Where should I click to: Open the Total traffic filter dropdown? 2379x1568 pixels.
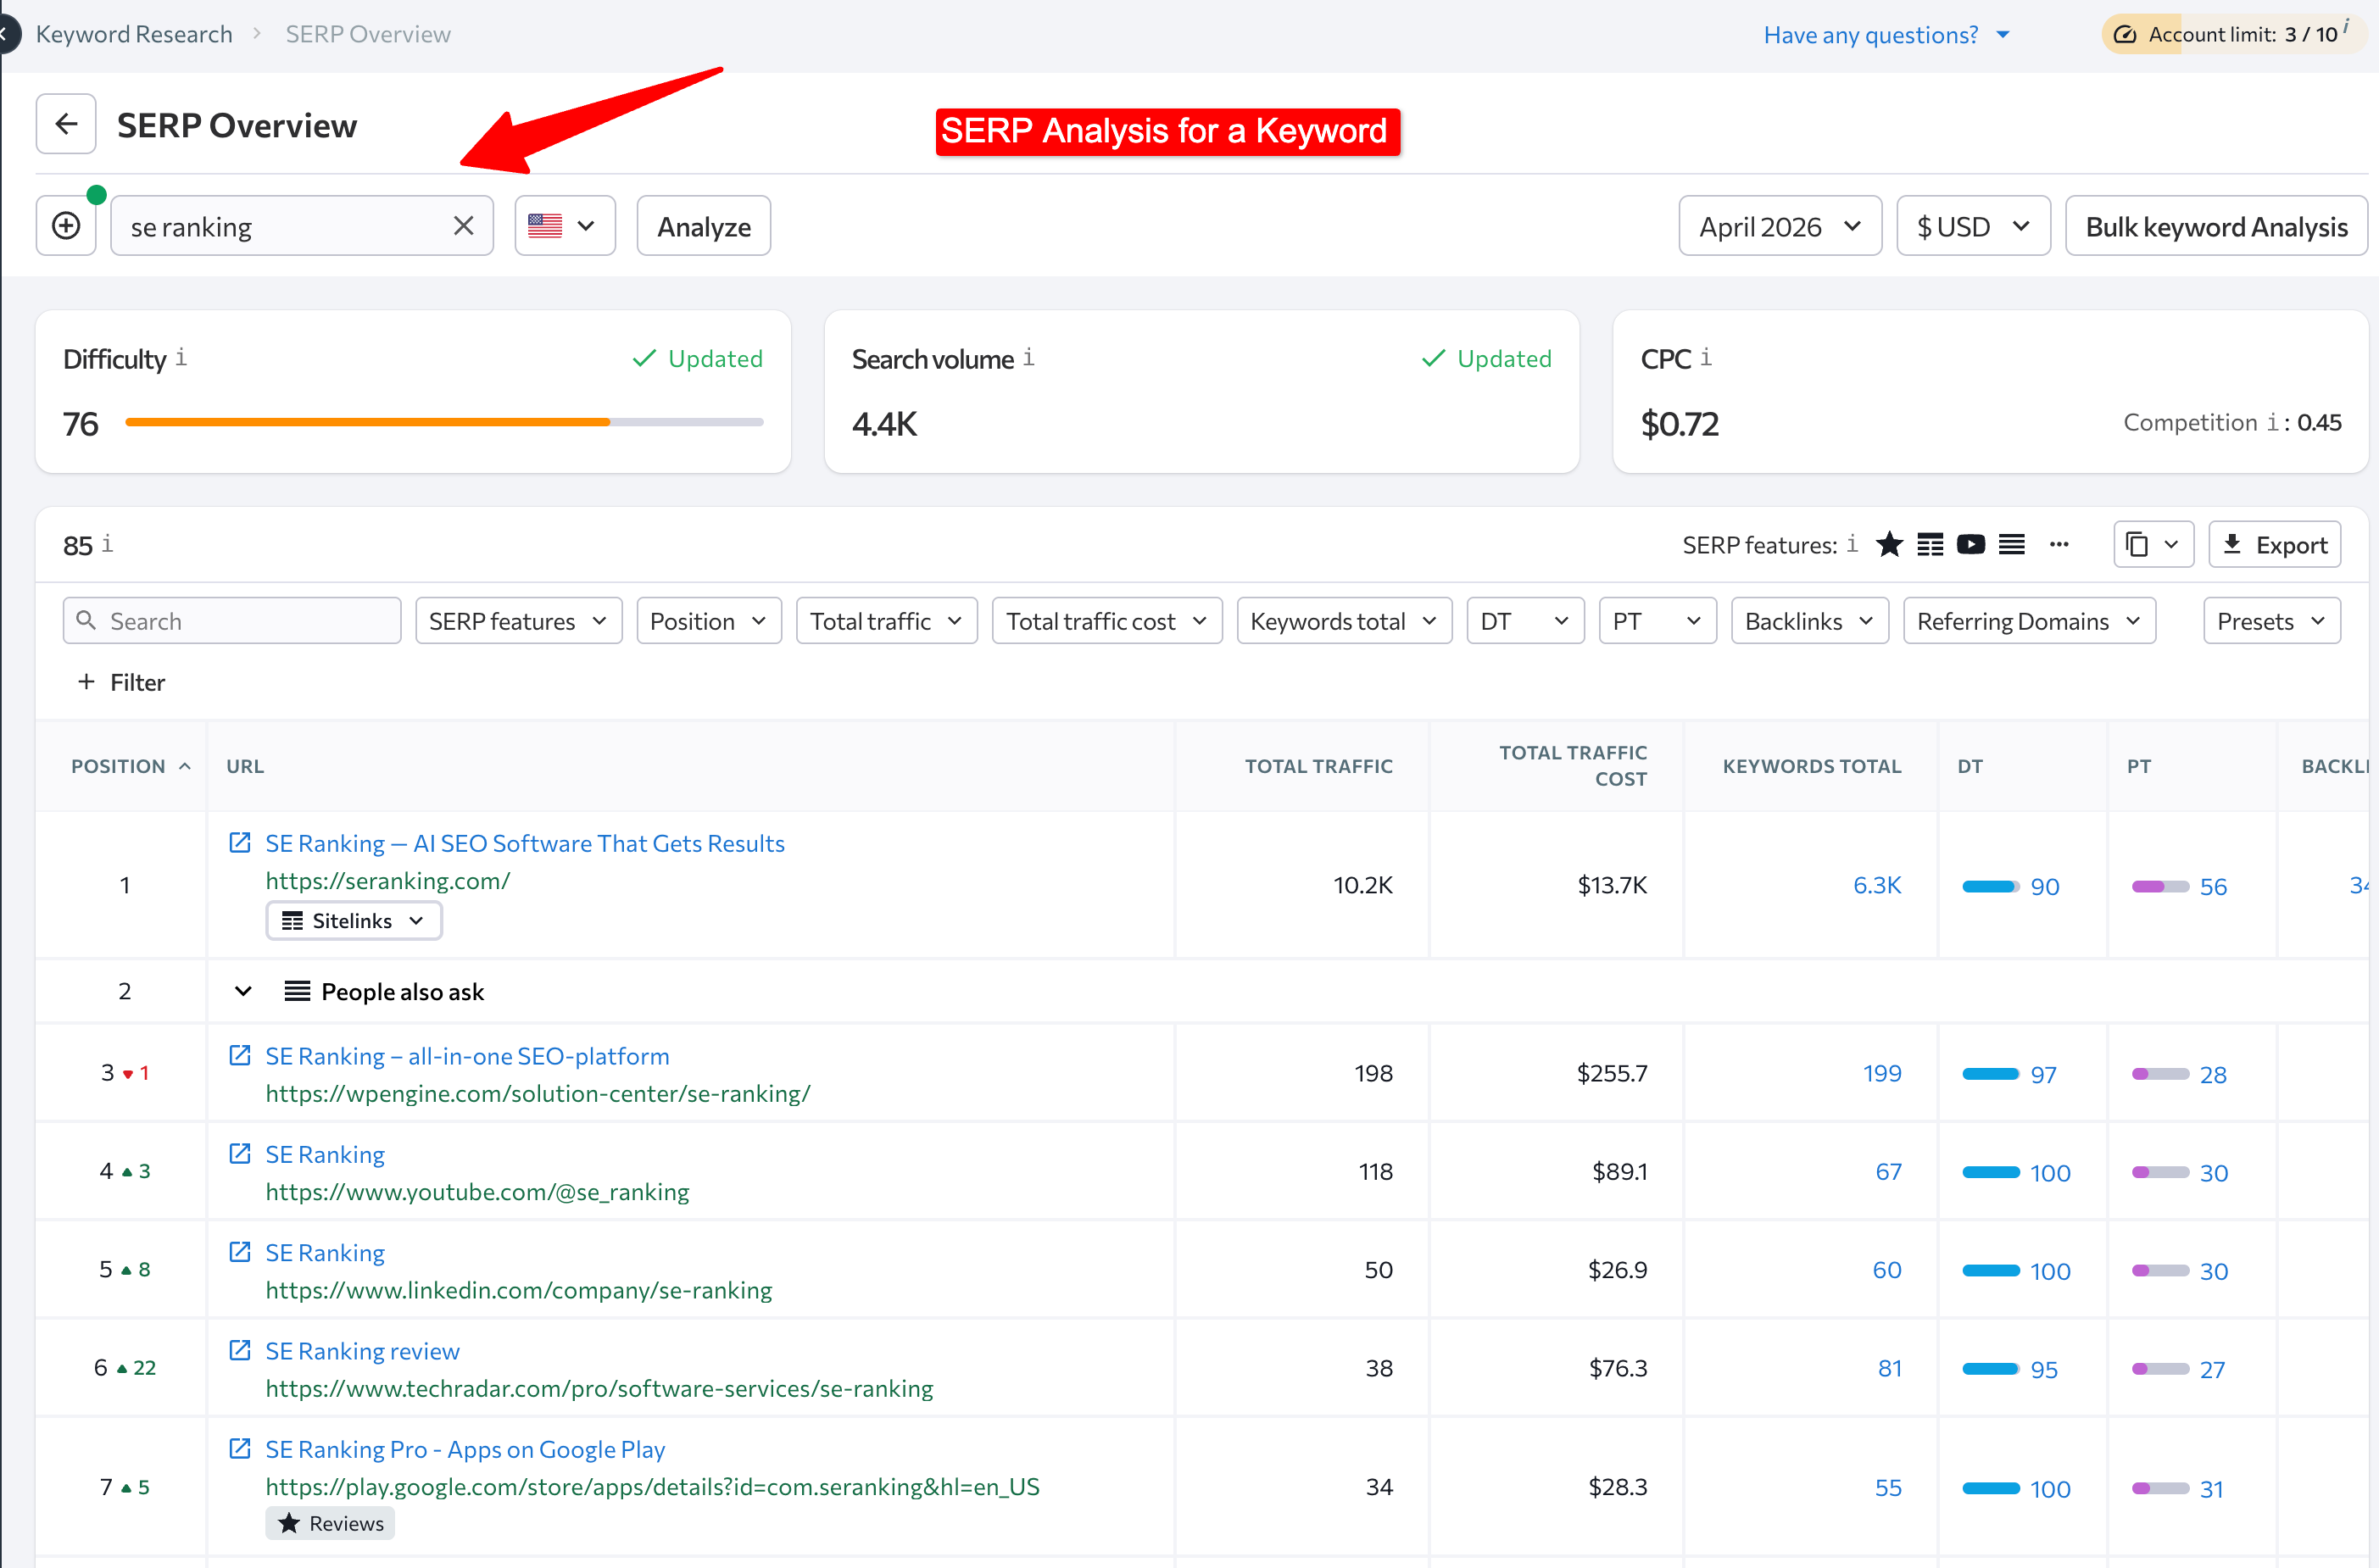[x=886, y=621]
